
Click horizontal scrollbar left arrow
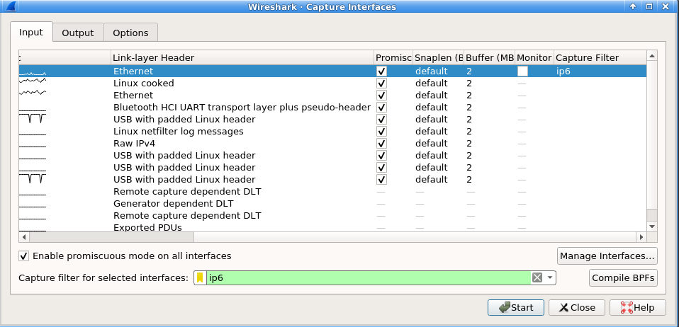(x=24, y=237)
